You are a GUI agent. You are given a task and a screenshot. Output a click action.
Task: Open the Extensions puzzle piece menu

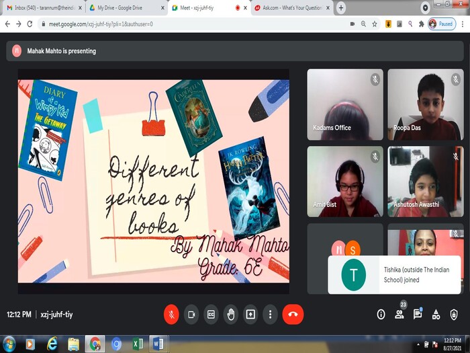coord(422,24)
